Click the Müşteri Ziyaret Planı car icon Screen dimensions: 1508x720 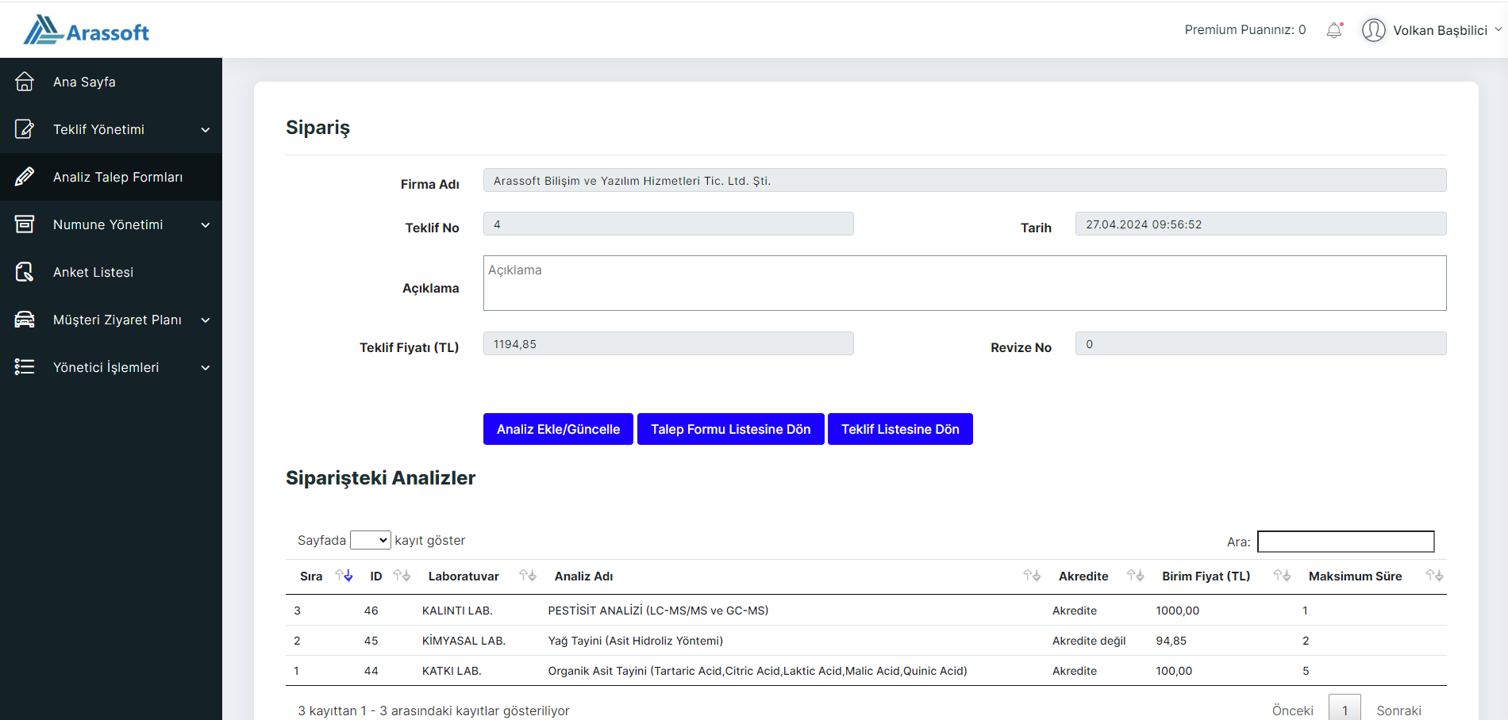point(25,320)
